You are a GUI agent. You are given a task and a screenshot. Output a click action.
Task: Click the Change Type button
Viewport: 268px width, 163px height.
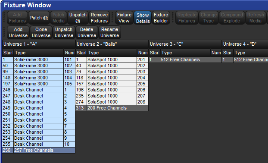pos(209,18)
